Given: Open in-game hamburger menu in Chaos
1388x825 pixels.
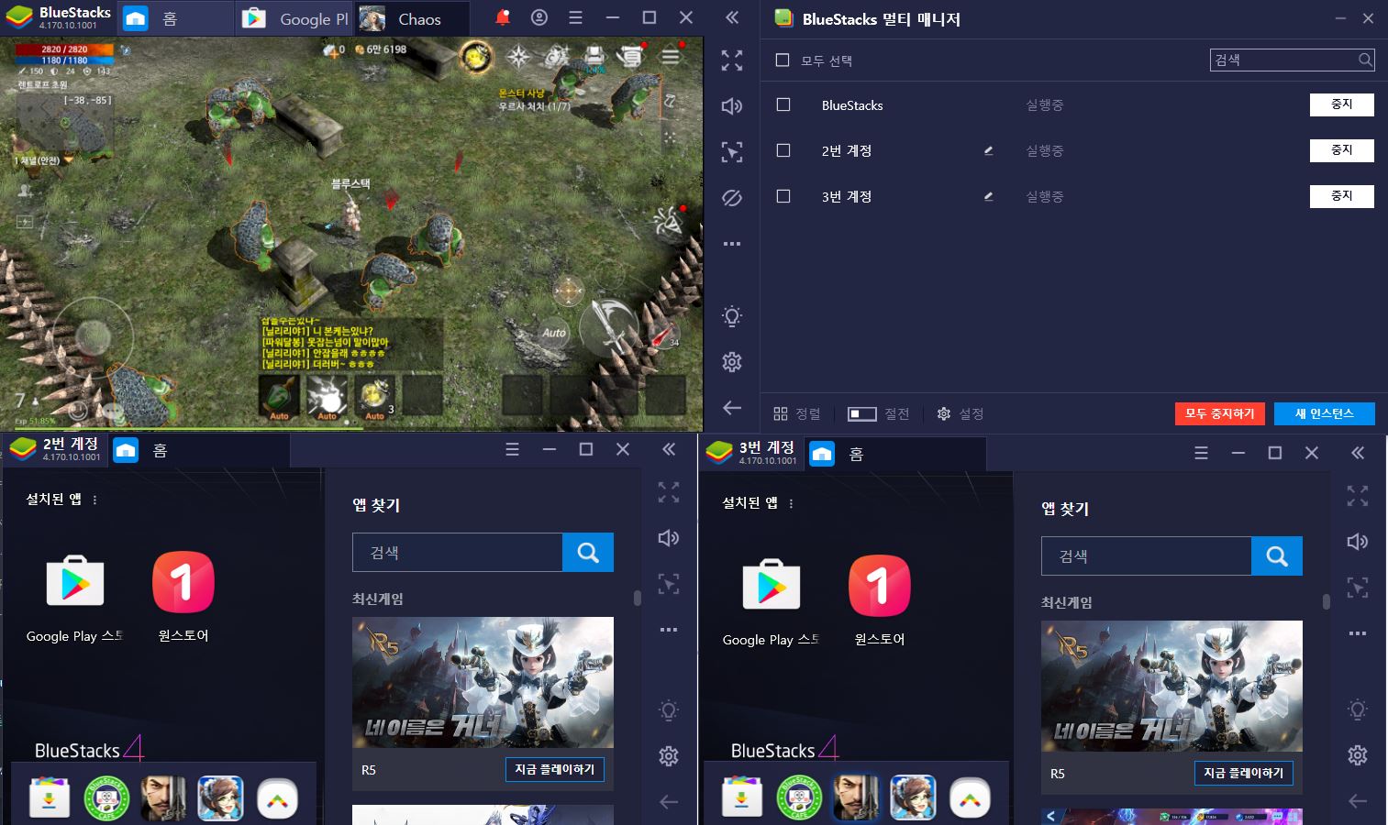Looking at the screenshot, I should (x=672, y=57).
